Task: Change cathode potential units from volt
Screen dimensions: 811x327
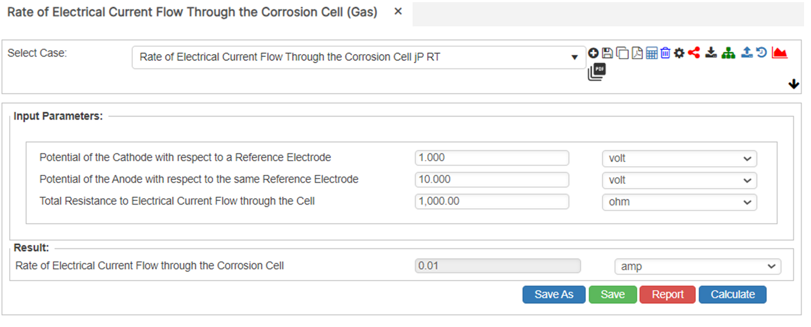Action: click(x=679, y=158)
